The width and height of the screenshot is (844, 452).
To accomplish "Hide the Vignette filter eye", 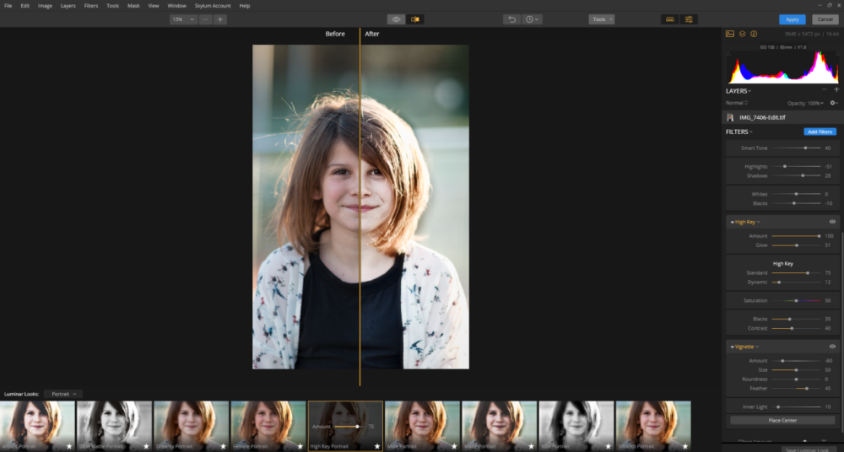I will tap(832, 347).
